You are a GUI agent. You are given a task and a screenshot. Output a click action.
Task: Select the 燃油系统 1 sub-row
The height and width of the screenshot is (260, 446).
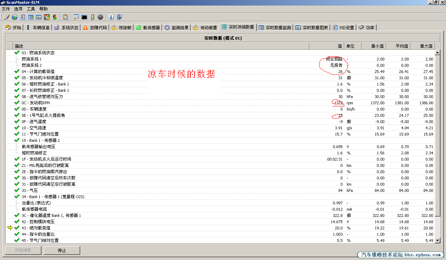coord(220,59)
